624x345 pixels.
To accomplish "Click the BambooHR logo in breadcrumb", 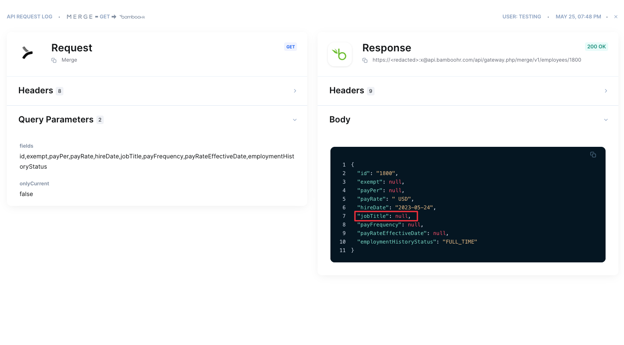I will click(x=132, y=17).
